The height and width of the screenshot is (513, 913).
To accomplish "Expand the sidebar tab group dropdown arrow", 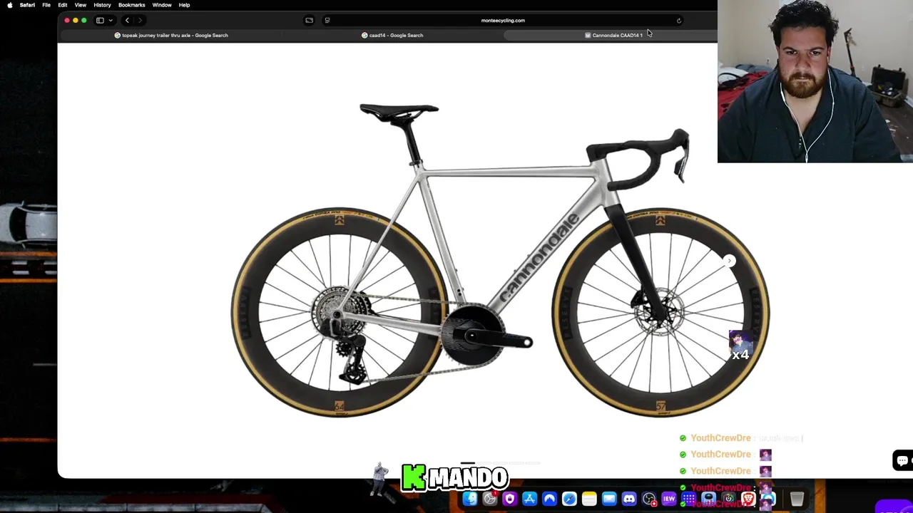I will pyautogui.click(x=111, y=21).
